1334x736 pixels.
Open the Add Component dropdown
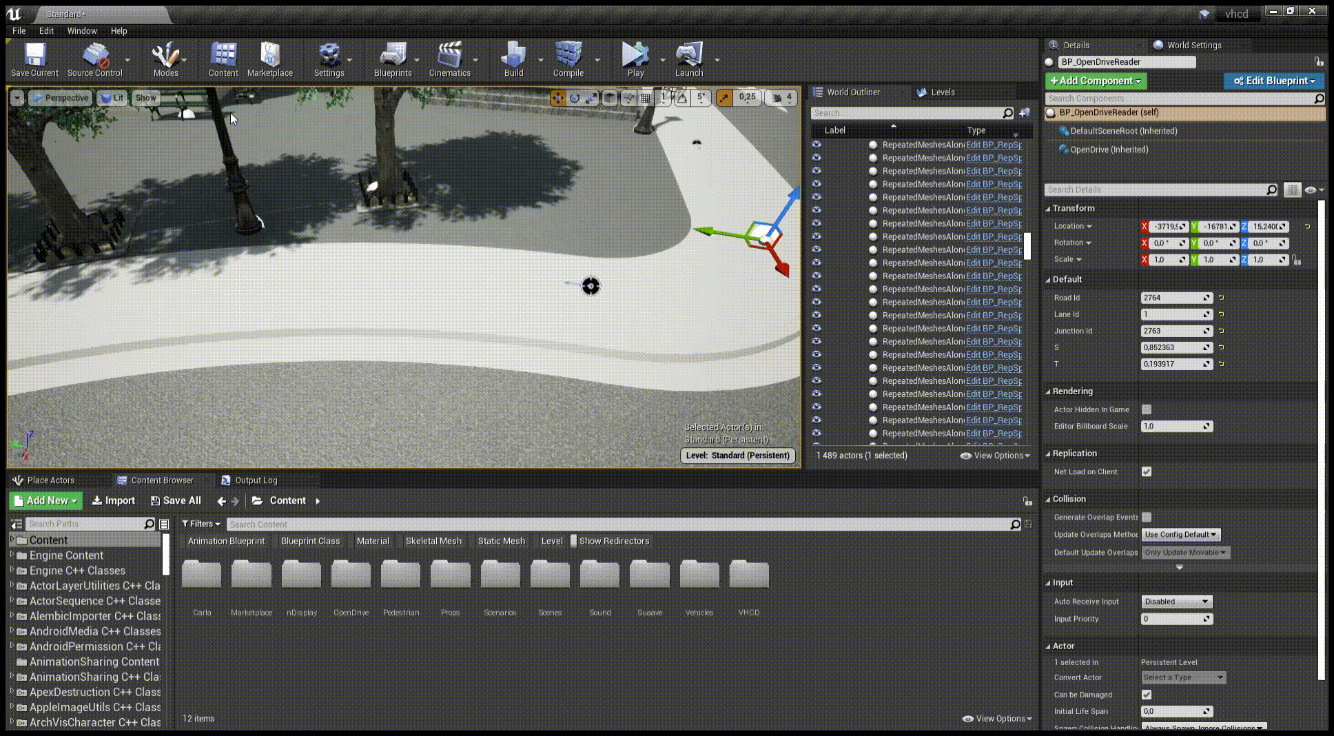point(1096,81)
